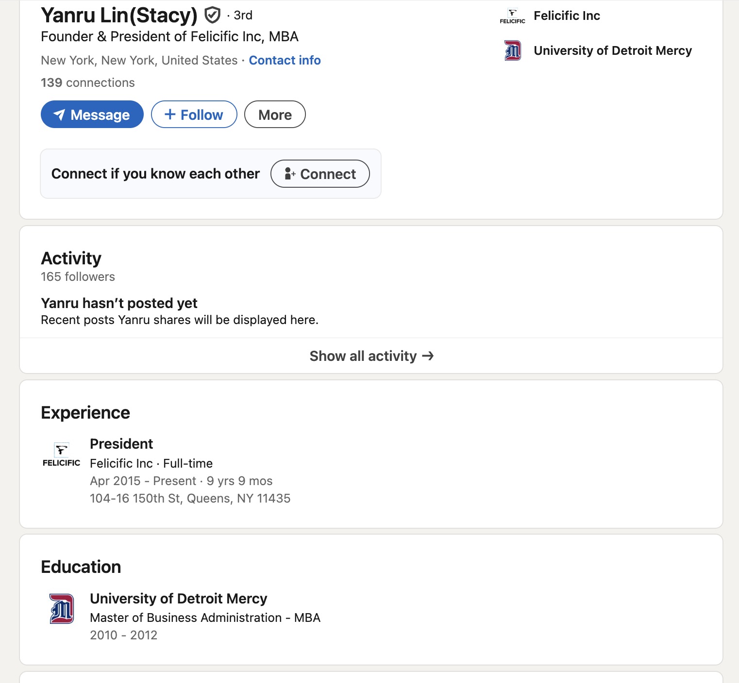Open Detroit Mercy logo in Education section
The image size is (739, 683).
pos(62,609)
